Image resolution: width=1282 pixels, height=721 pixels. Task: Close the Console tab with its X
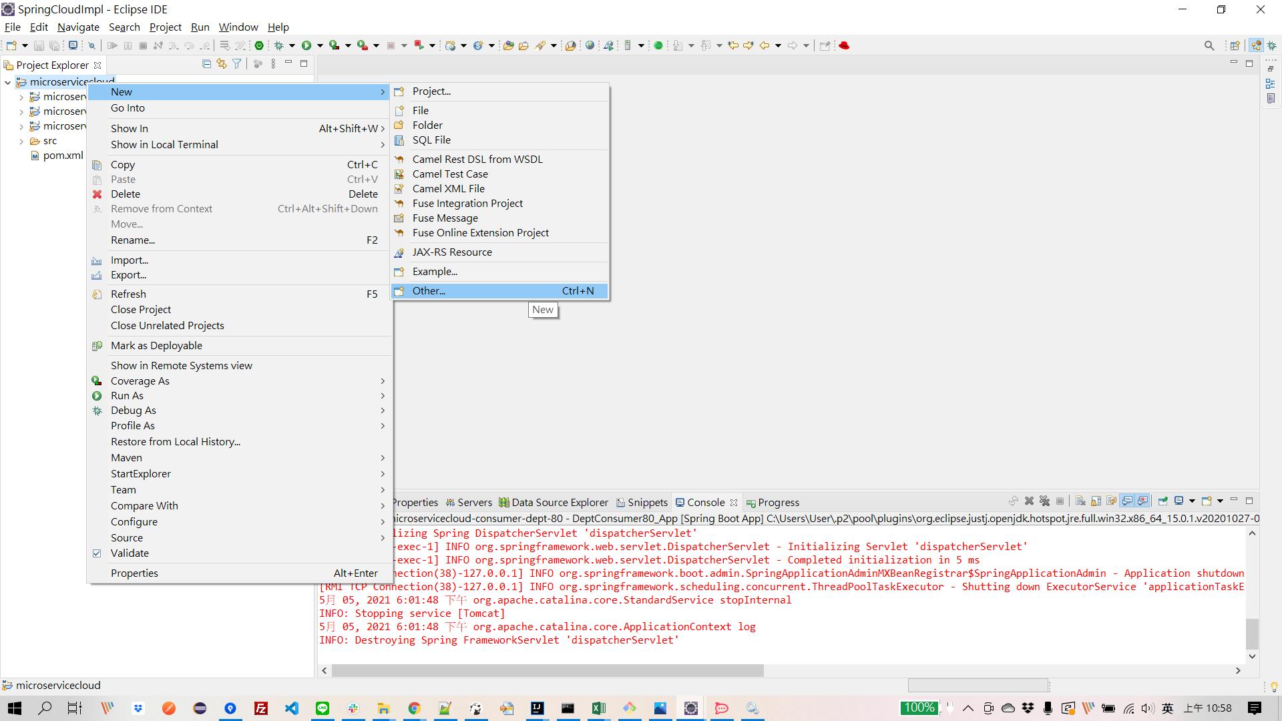pyautogui.click(x=734, y=503)
